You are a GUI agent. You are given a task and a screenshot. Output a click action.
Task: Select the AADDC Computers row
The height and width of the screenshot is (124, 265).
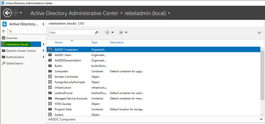(x=153, y=49)
